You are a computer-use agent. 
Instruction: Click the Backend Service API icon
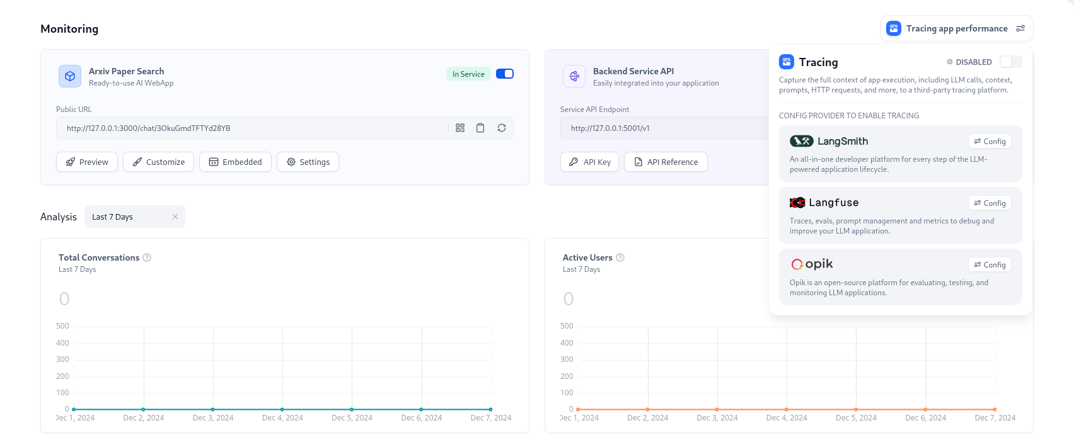coord(574,76)
